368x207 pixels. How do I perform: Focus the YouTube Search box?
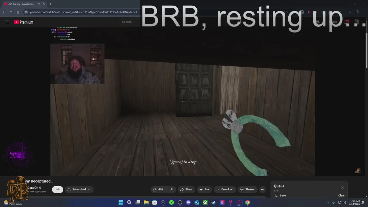(x=130, y=22)
